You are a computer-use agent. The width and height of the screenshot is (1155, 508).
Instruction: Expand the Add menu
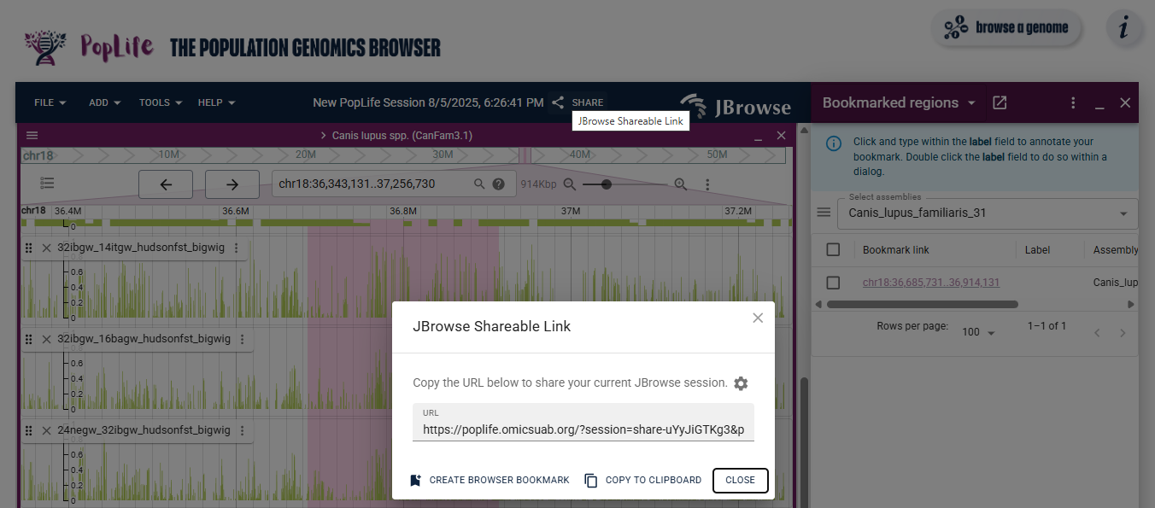(104, 102)
